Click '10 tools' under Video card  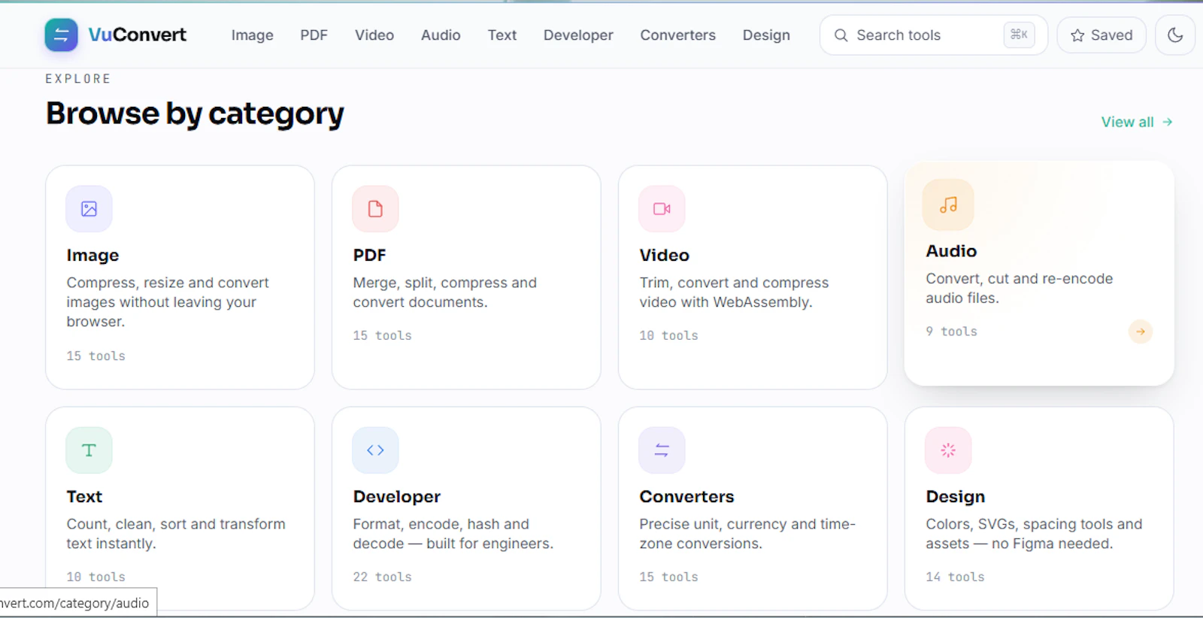point(668,335)
